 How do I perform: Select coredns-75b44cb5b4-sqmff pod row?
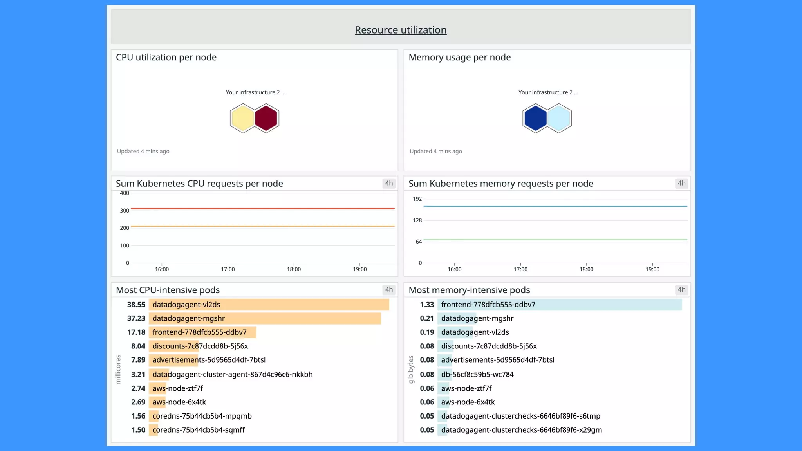198,430
